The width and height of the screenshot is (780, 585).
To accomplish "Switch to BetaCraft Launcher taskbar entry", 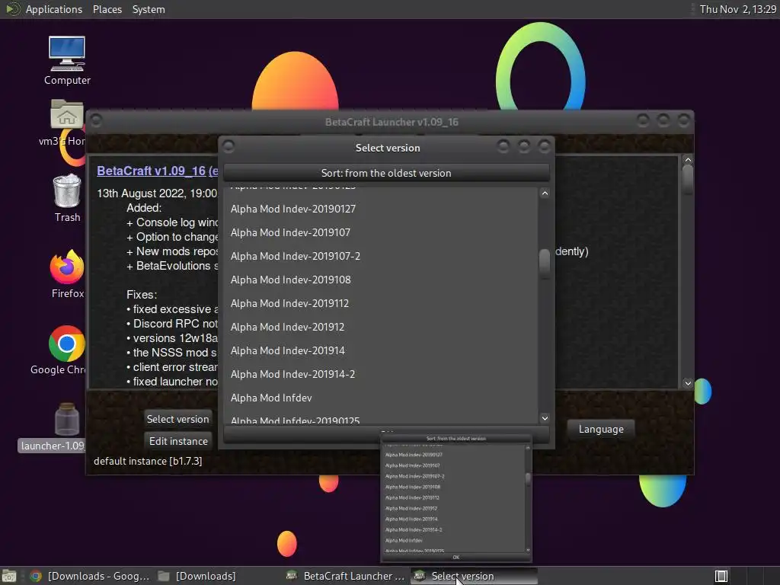I will point(346,576).
